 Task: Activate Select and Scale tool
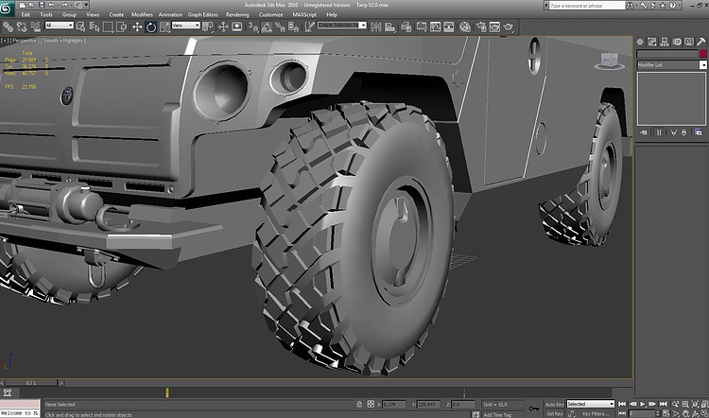(164, 27)
